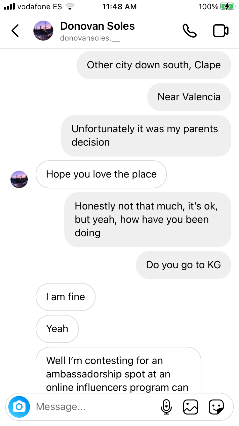Open the sticker picker icon
The image size is (239, 426).
tap(216, 407)
